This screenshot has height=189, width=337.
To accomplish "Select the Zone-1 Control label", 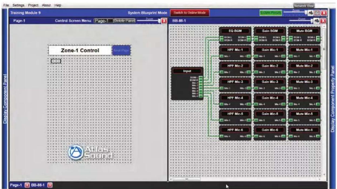I will pos(80,50).
